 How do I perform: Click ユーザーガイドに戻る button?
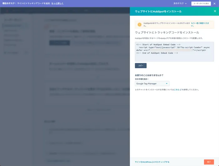point(201,3)
